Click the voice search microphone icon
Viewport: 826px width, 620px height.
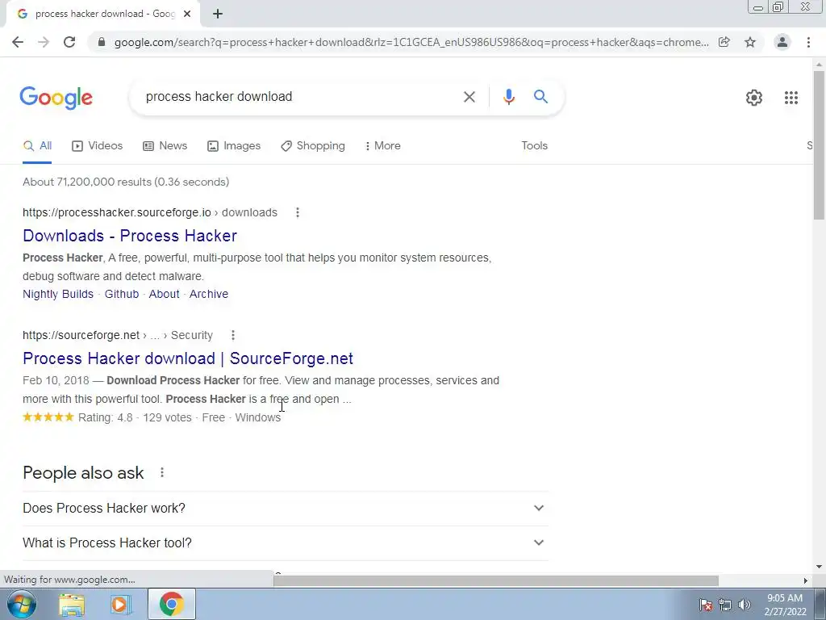508,97
